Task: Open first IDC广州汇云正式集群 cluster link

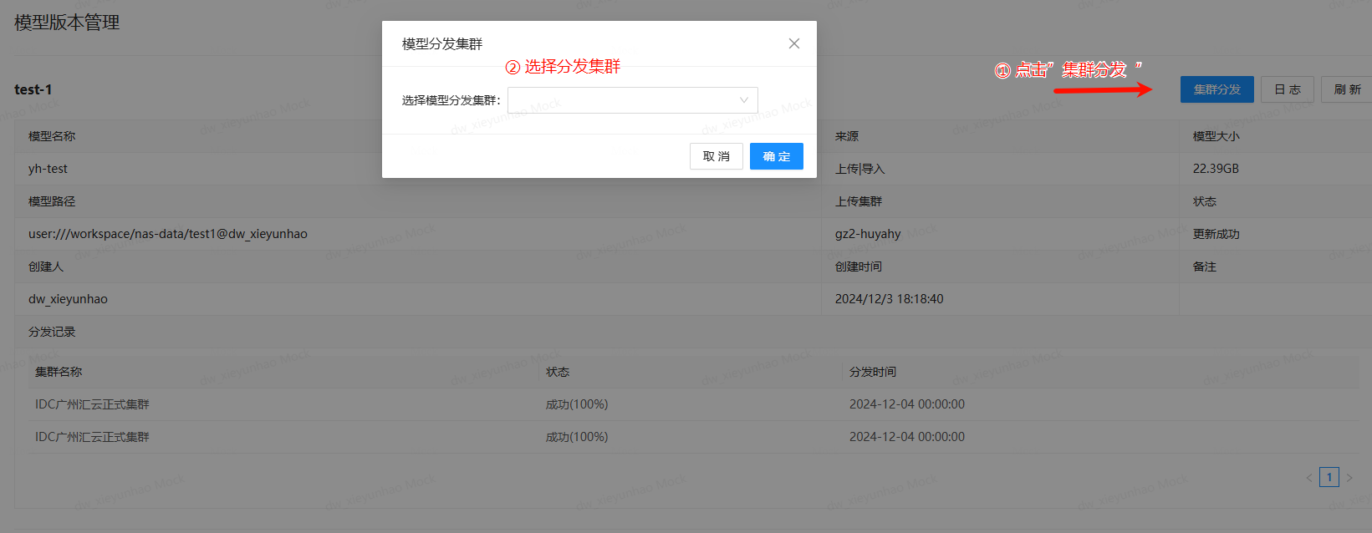Action: coord(92,404)
